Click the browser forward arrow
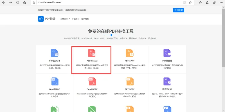 tap(11, 3)
